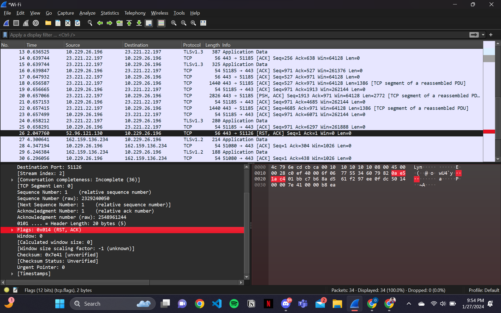Open the Statistics menu
This screenshot has height=313, width=501.
[x=110, y=13]
